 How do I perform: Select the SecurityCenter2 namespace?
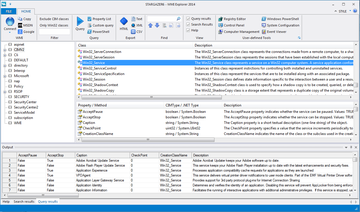coord(26,107)
